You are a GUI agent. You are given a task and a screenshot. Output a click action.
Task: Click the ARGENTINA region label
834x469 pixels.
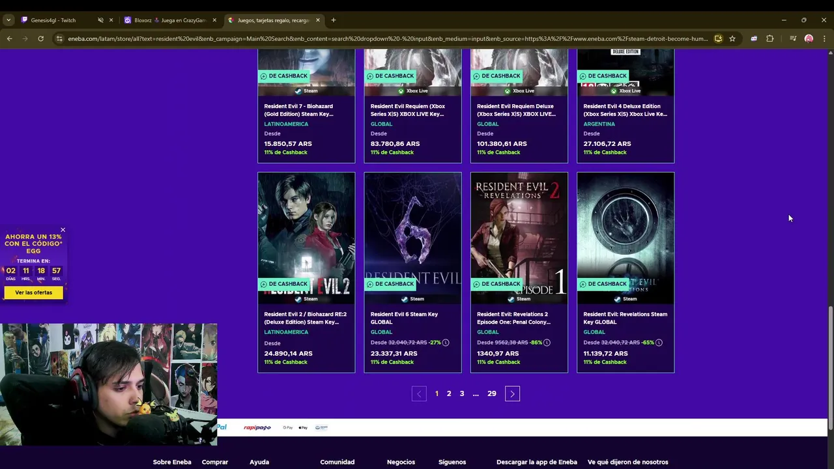point(599,124)
